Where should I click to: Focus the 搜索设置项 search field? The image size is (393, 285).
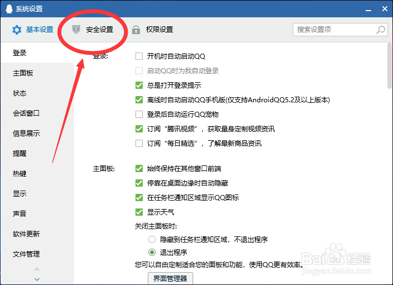click(x=340, y=30)
